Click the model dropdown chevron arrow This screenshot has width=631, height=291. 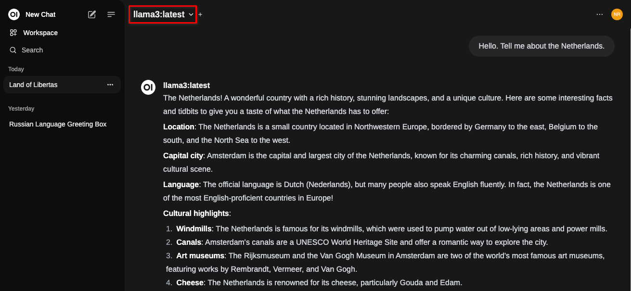point(191,15)
